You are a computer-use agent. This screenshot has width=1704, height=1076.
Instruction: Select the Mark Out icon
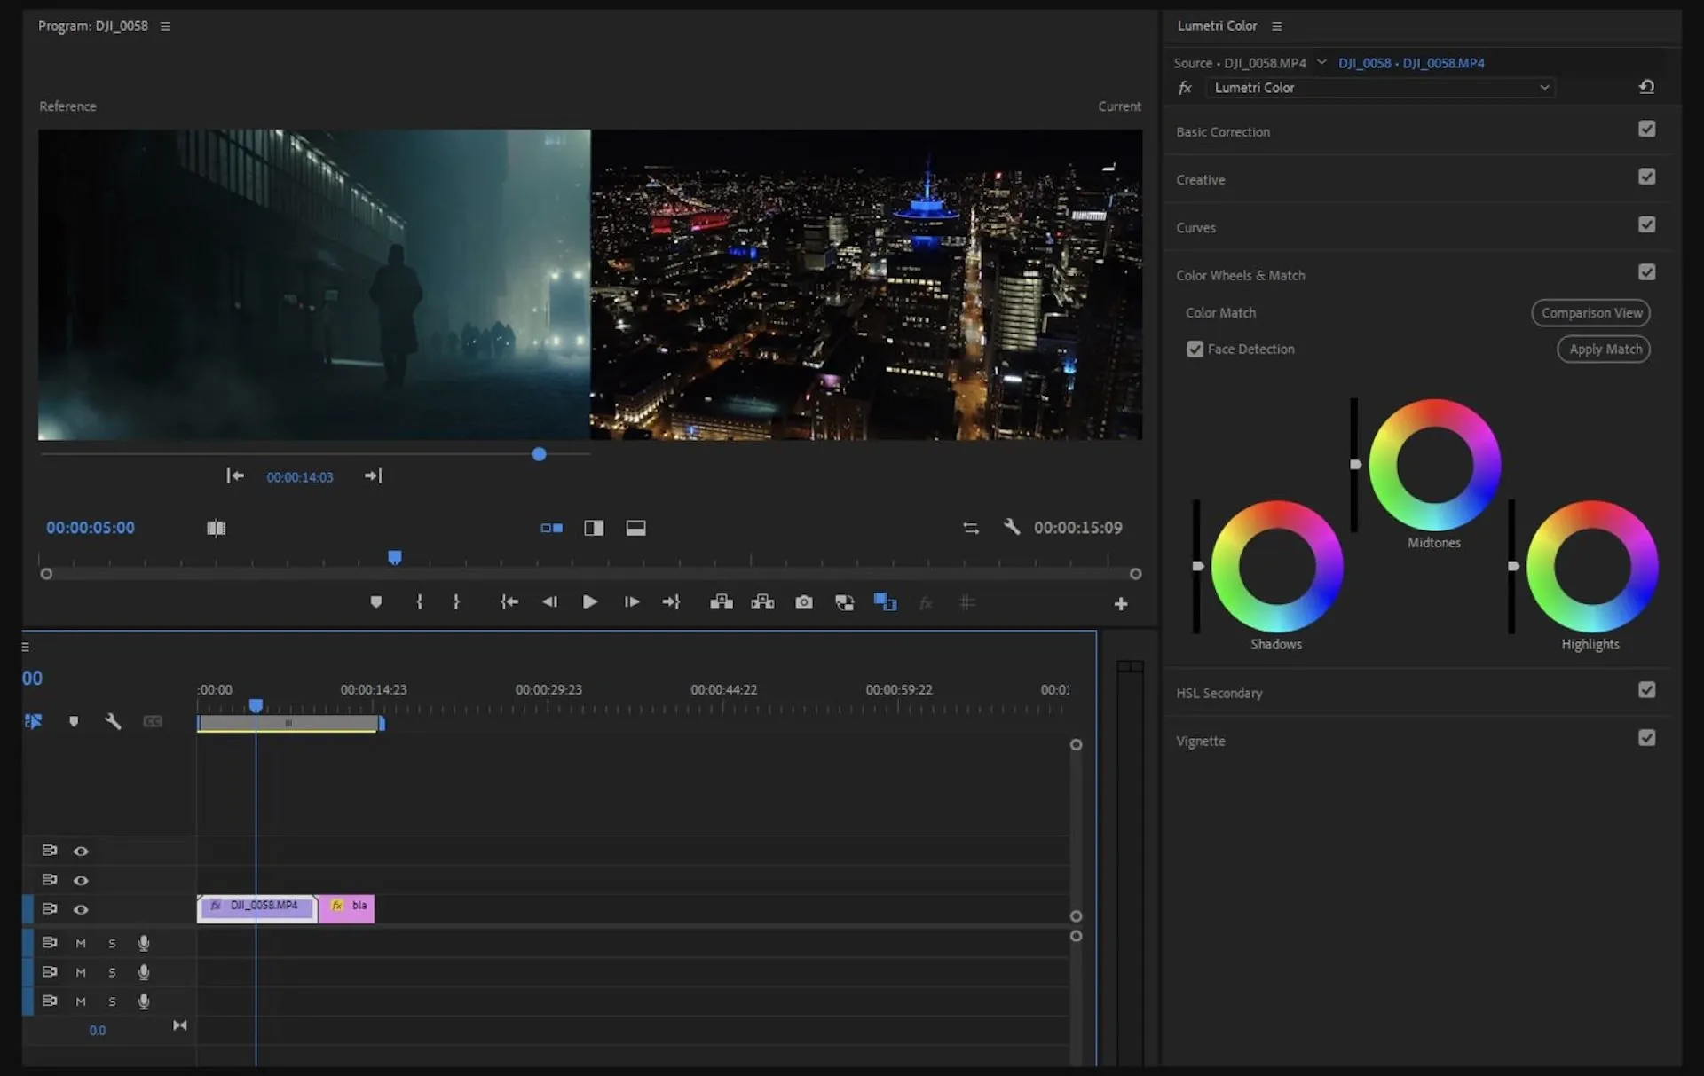coord(455,602)
